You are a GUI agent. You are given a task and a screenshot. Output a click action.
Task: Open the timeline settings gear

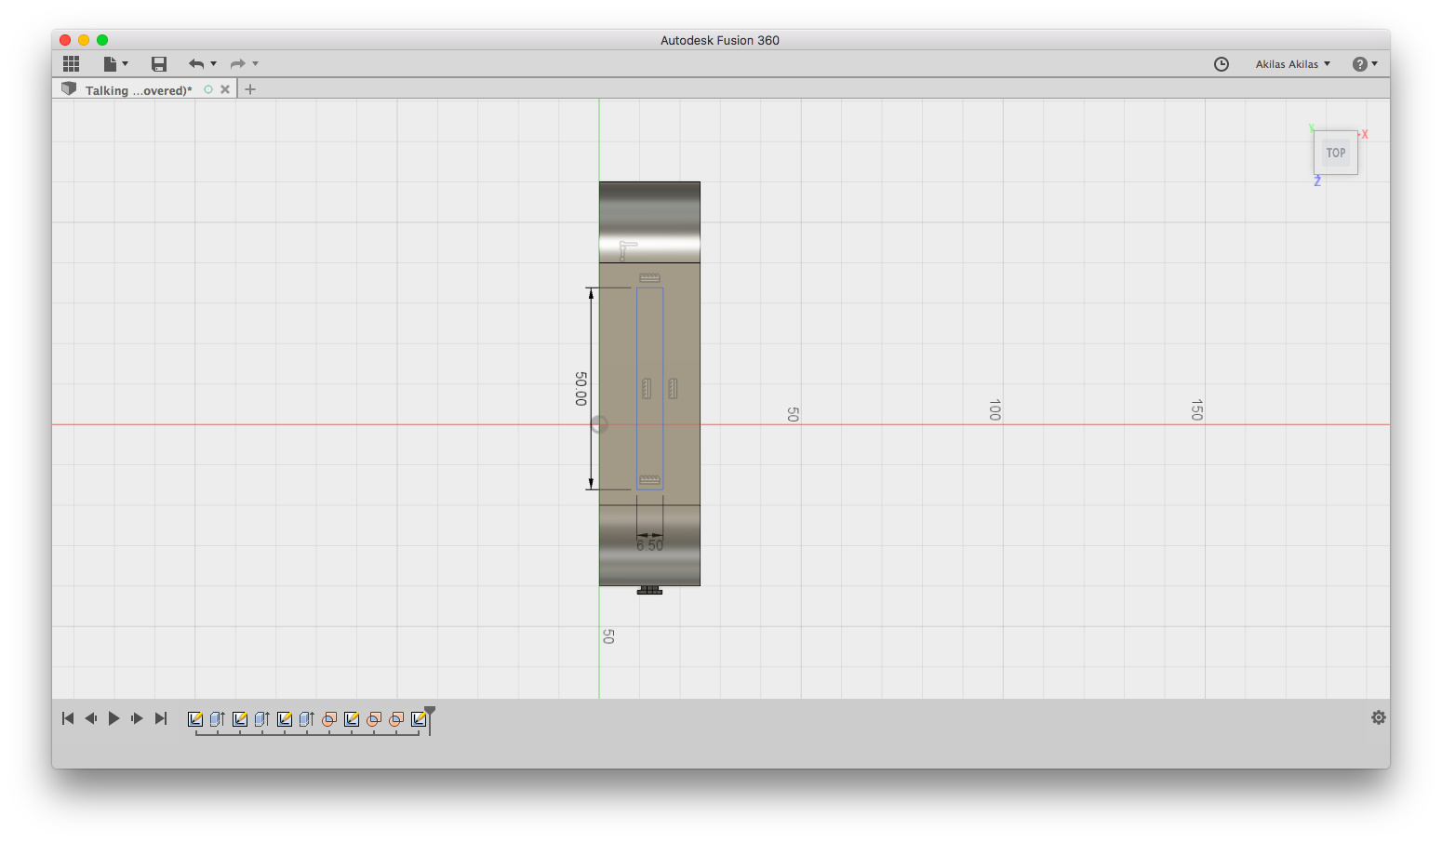(x=1379, y=717)
